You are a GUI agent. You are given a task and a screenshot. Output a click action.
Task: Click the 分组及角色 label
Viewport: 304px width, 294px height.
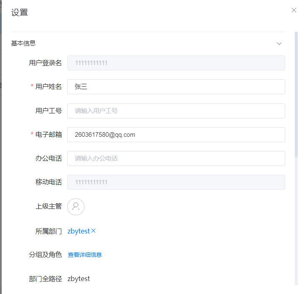coord(45,255)
